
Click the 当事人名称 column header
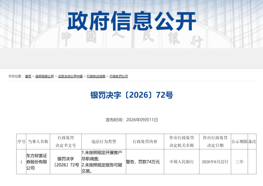pos(38,142)
